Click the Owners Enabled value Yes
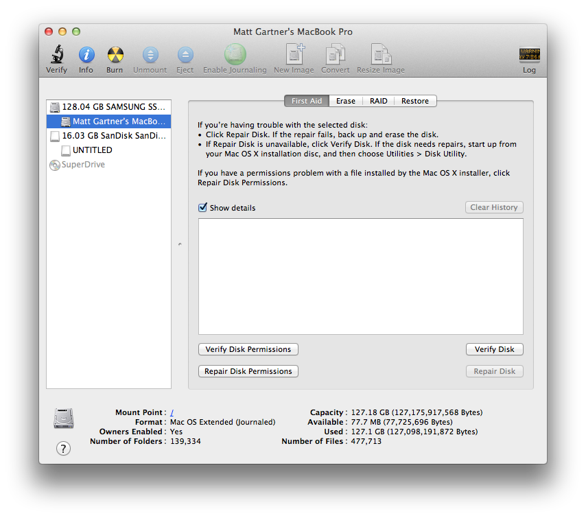 tap(176, 432)
